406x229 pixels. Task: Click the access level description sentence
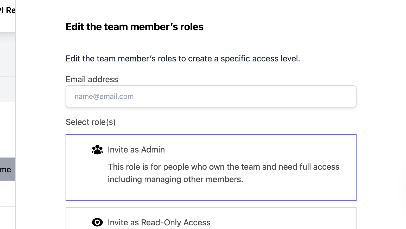pyautogui.click(x=183, y=59)
